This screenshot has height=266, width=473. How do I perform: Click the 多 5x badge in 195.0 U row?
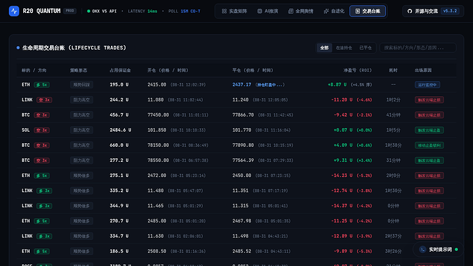pyautogui.click(x=42, y=85)
